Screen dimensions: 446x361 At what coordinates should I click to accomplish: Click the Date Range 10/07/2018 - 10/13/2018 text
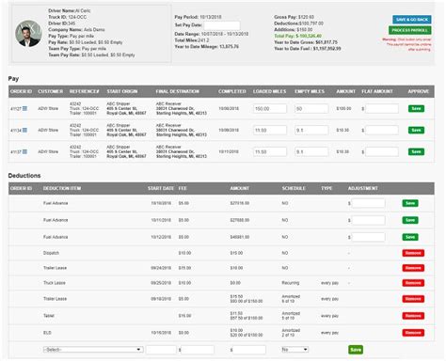(x=212, y=34)
